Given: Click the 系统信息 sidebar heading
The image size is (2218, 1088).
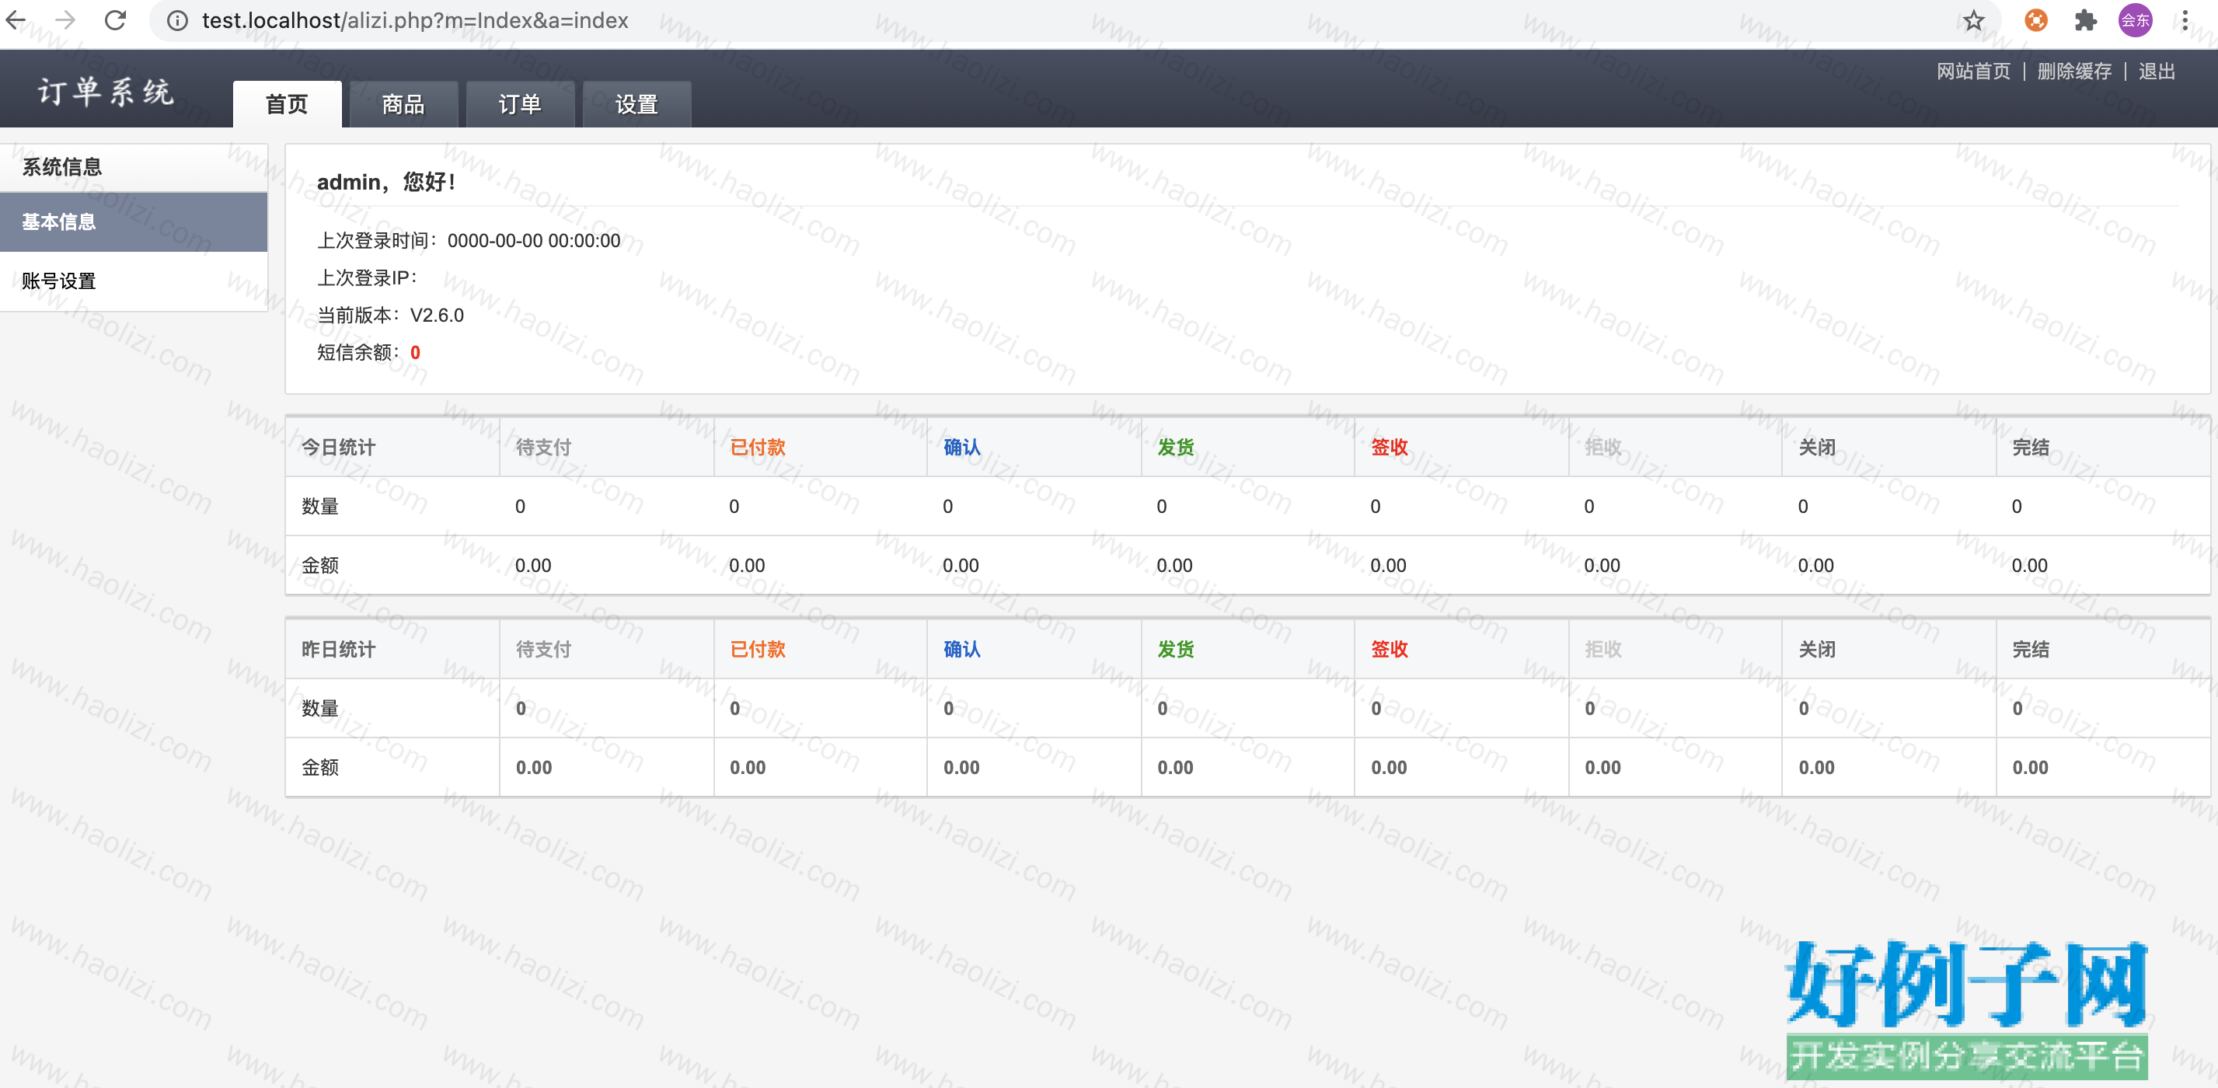Looking at the screenshot, I should pyautogui.click(x=62, y=167).
